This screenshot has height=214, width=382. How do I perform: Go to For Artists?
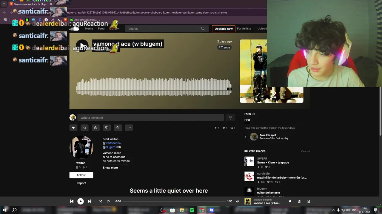coord(244,29)
